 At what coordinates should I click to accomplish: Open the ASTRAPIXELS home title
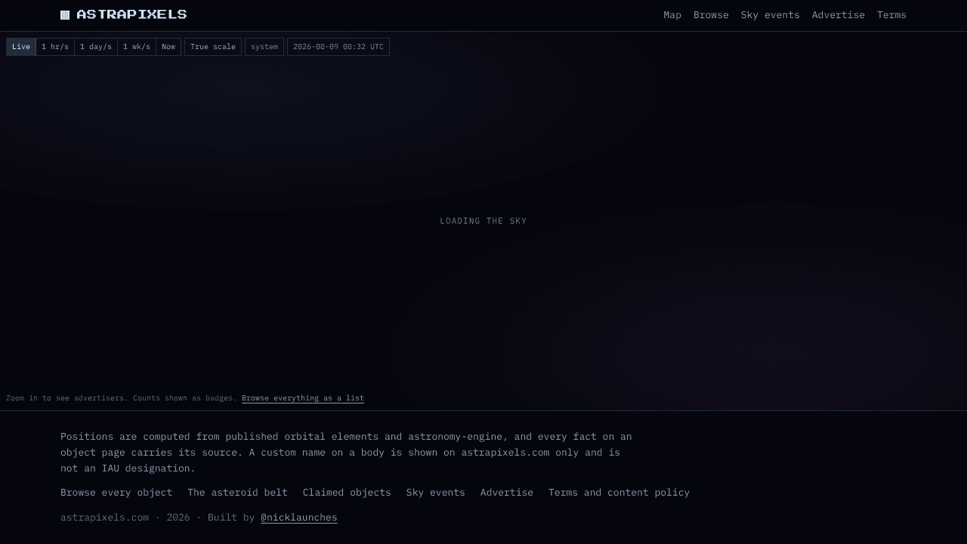point(131,14)
